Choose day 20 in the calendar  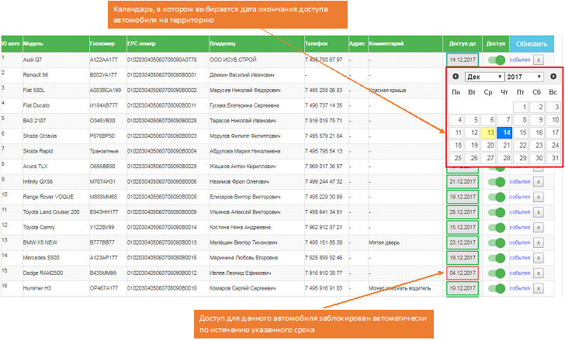point(488,145)
